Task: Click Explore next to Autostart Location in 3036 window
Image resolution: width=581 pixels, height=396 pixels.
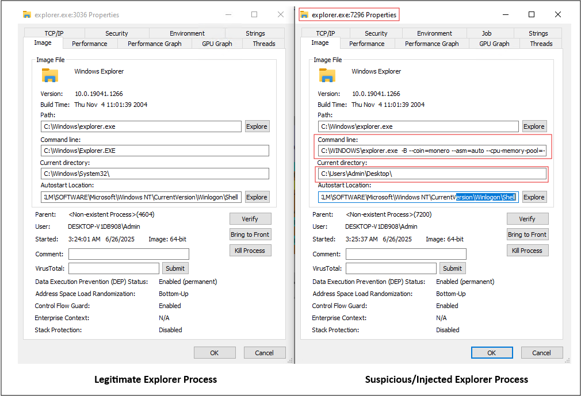Action: (257, 197)
